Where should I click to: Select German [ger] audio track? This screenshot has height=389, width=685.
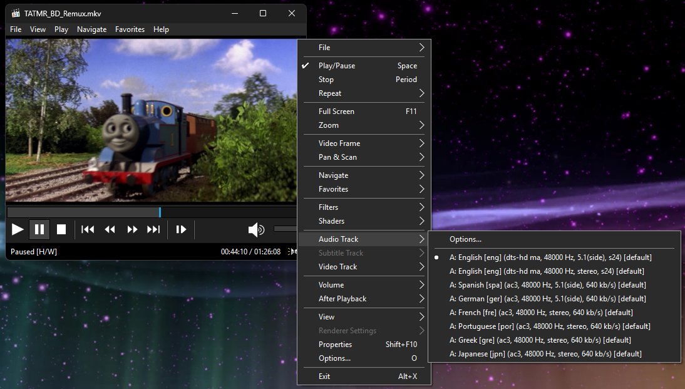[554, 299]
